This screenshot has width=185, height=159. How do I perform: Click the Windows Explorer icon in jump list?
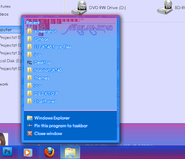point(29,118)
